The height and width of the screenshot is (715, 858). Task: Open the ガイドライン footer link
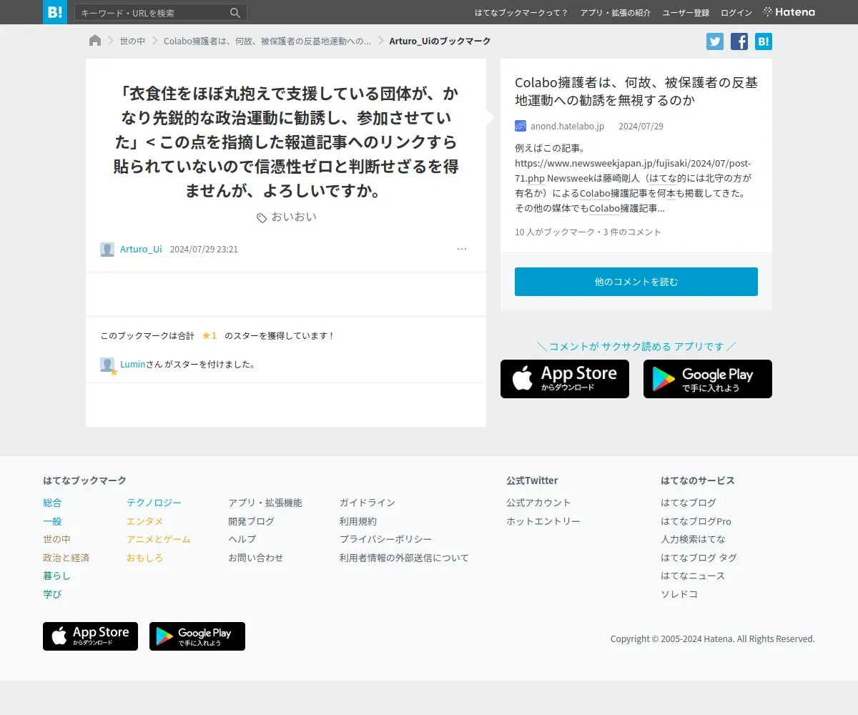(368, 503)
